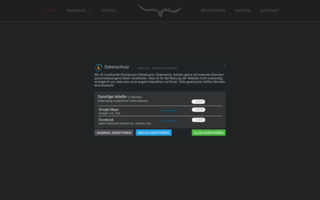Image resolution: width=320 pixels, height=200 pixels.
Task: Click the horned skull logo in header
Action: point(160,11)
